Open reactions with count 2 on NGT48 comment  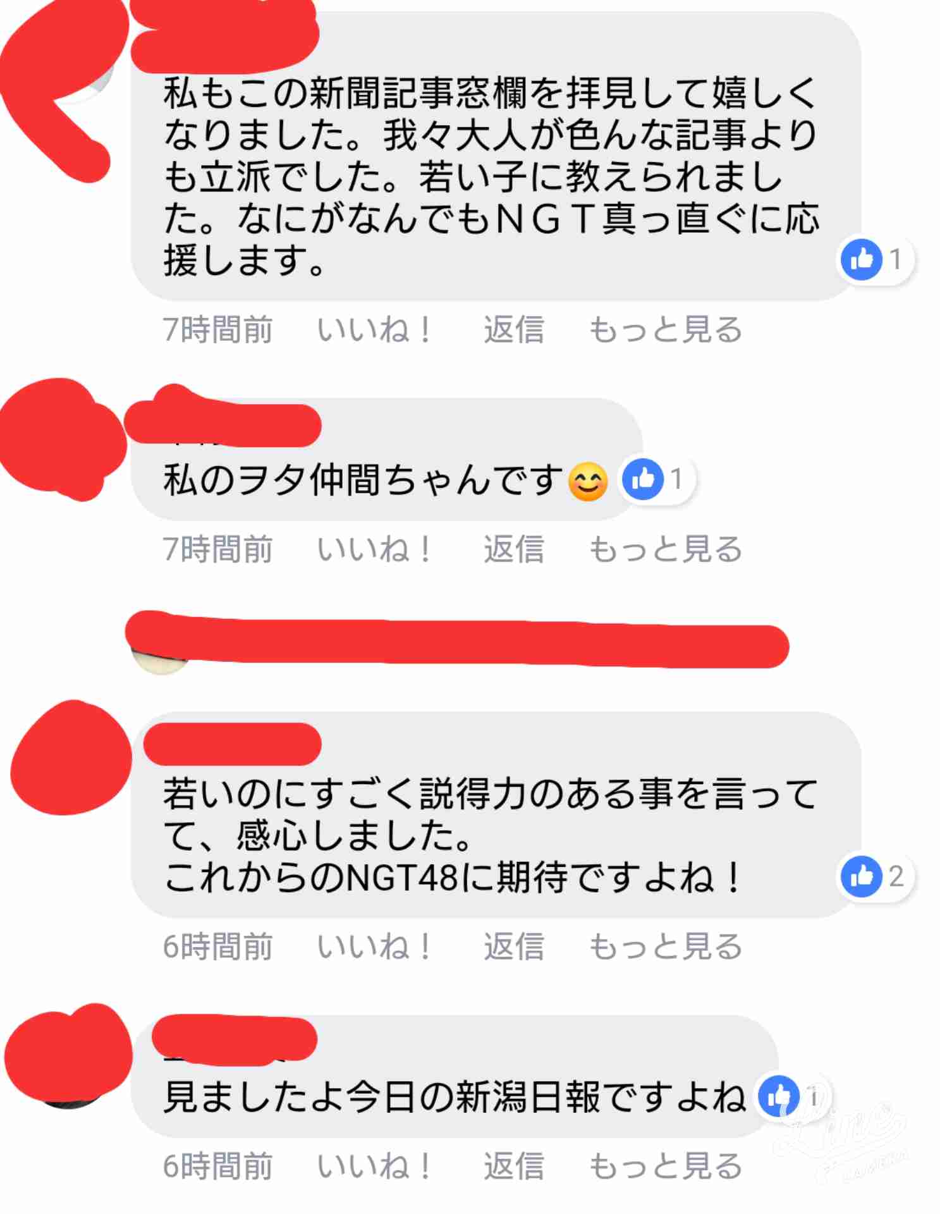click(x=876, y=876)
